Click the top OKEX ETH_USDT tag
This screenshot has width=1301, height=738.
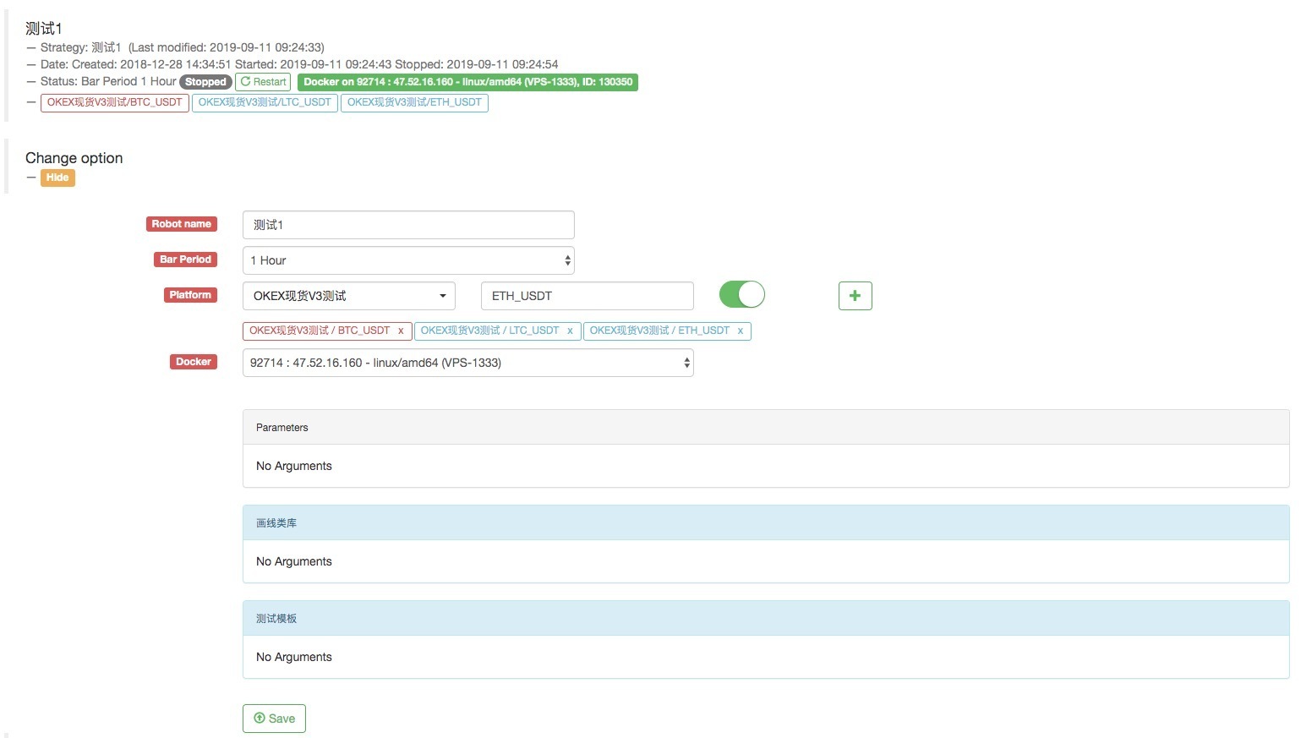point(414,102)
